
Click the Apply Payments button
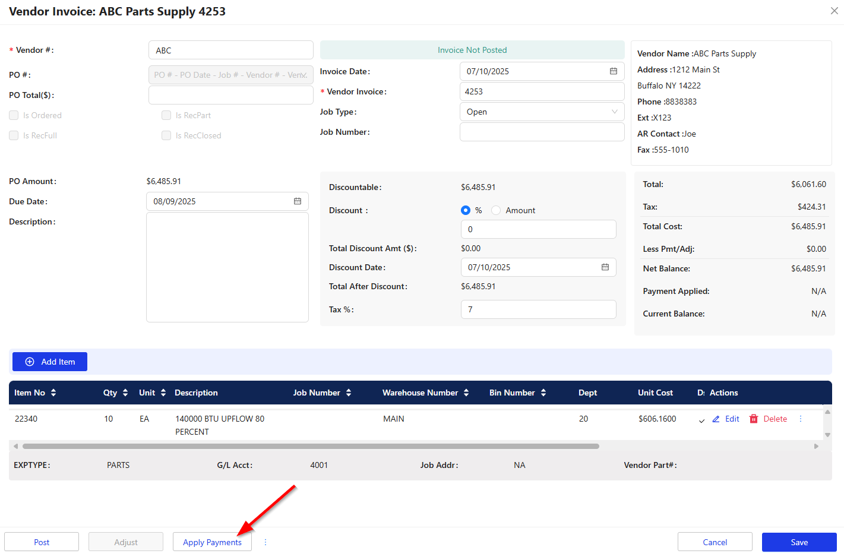click(212, 542)
